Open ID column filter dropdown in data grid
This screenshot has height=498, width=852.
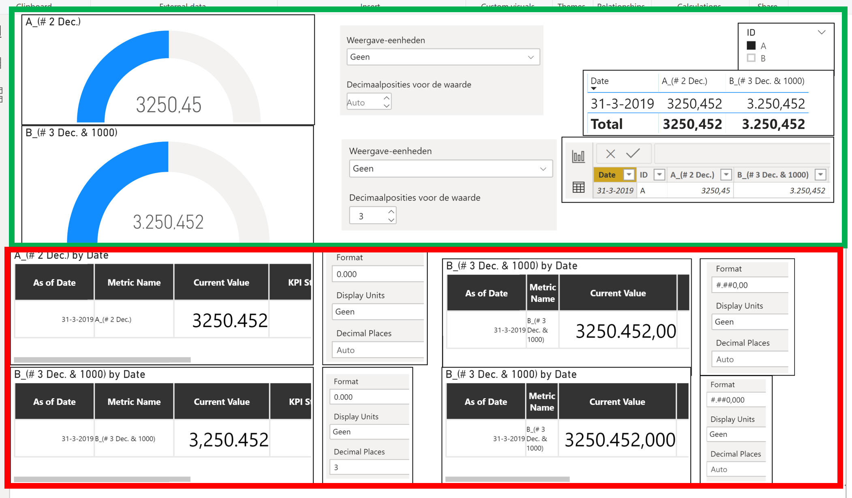659,175
